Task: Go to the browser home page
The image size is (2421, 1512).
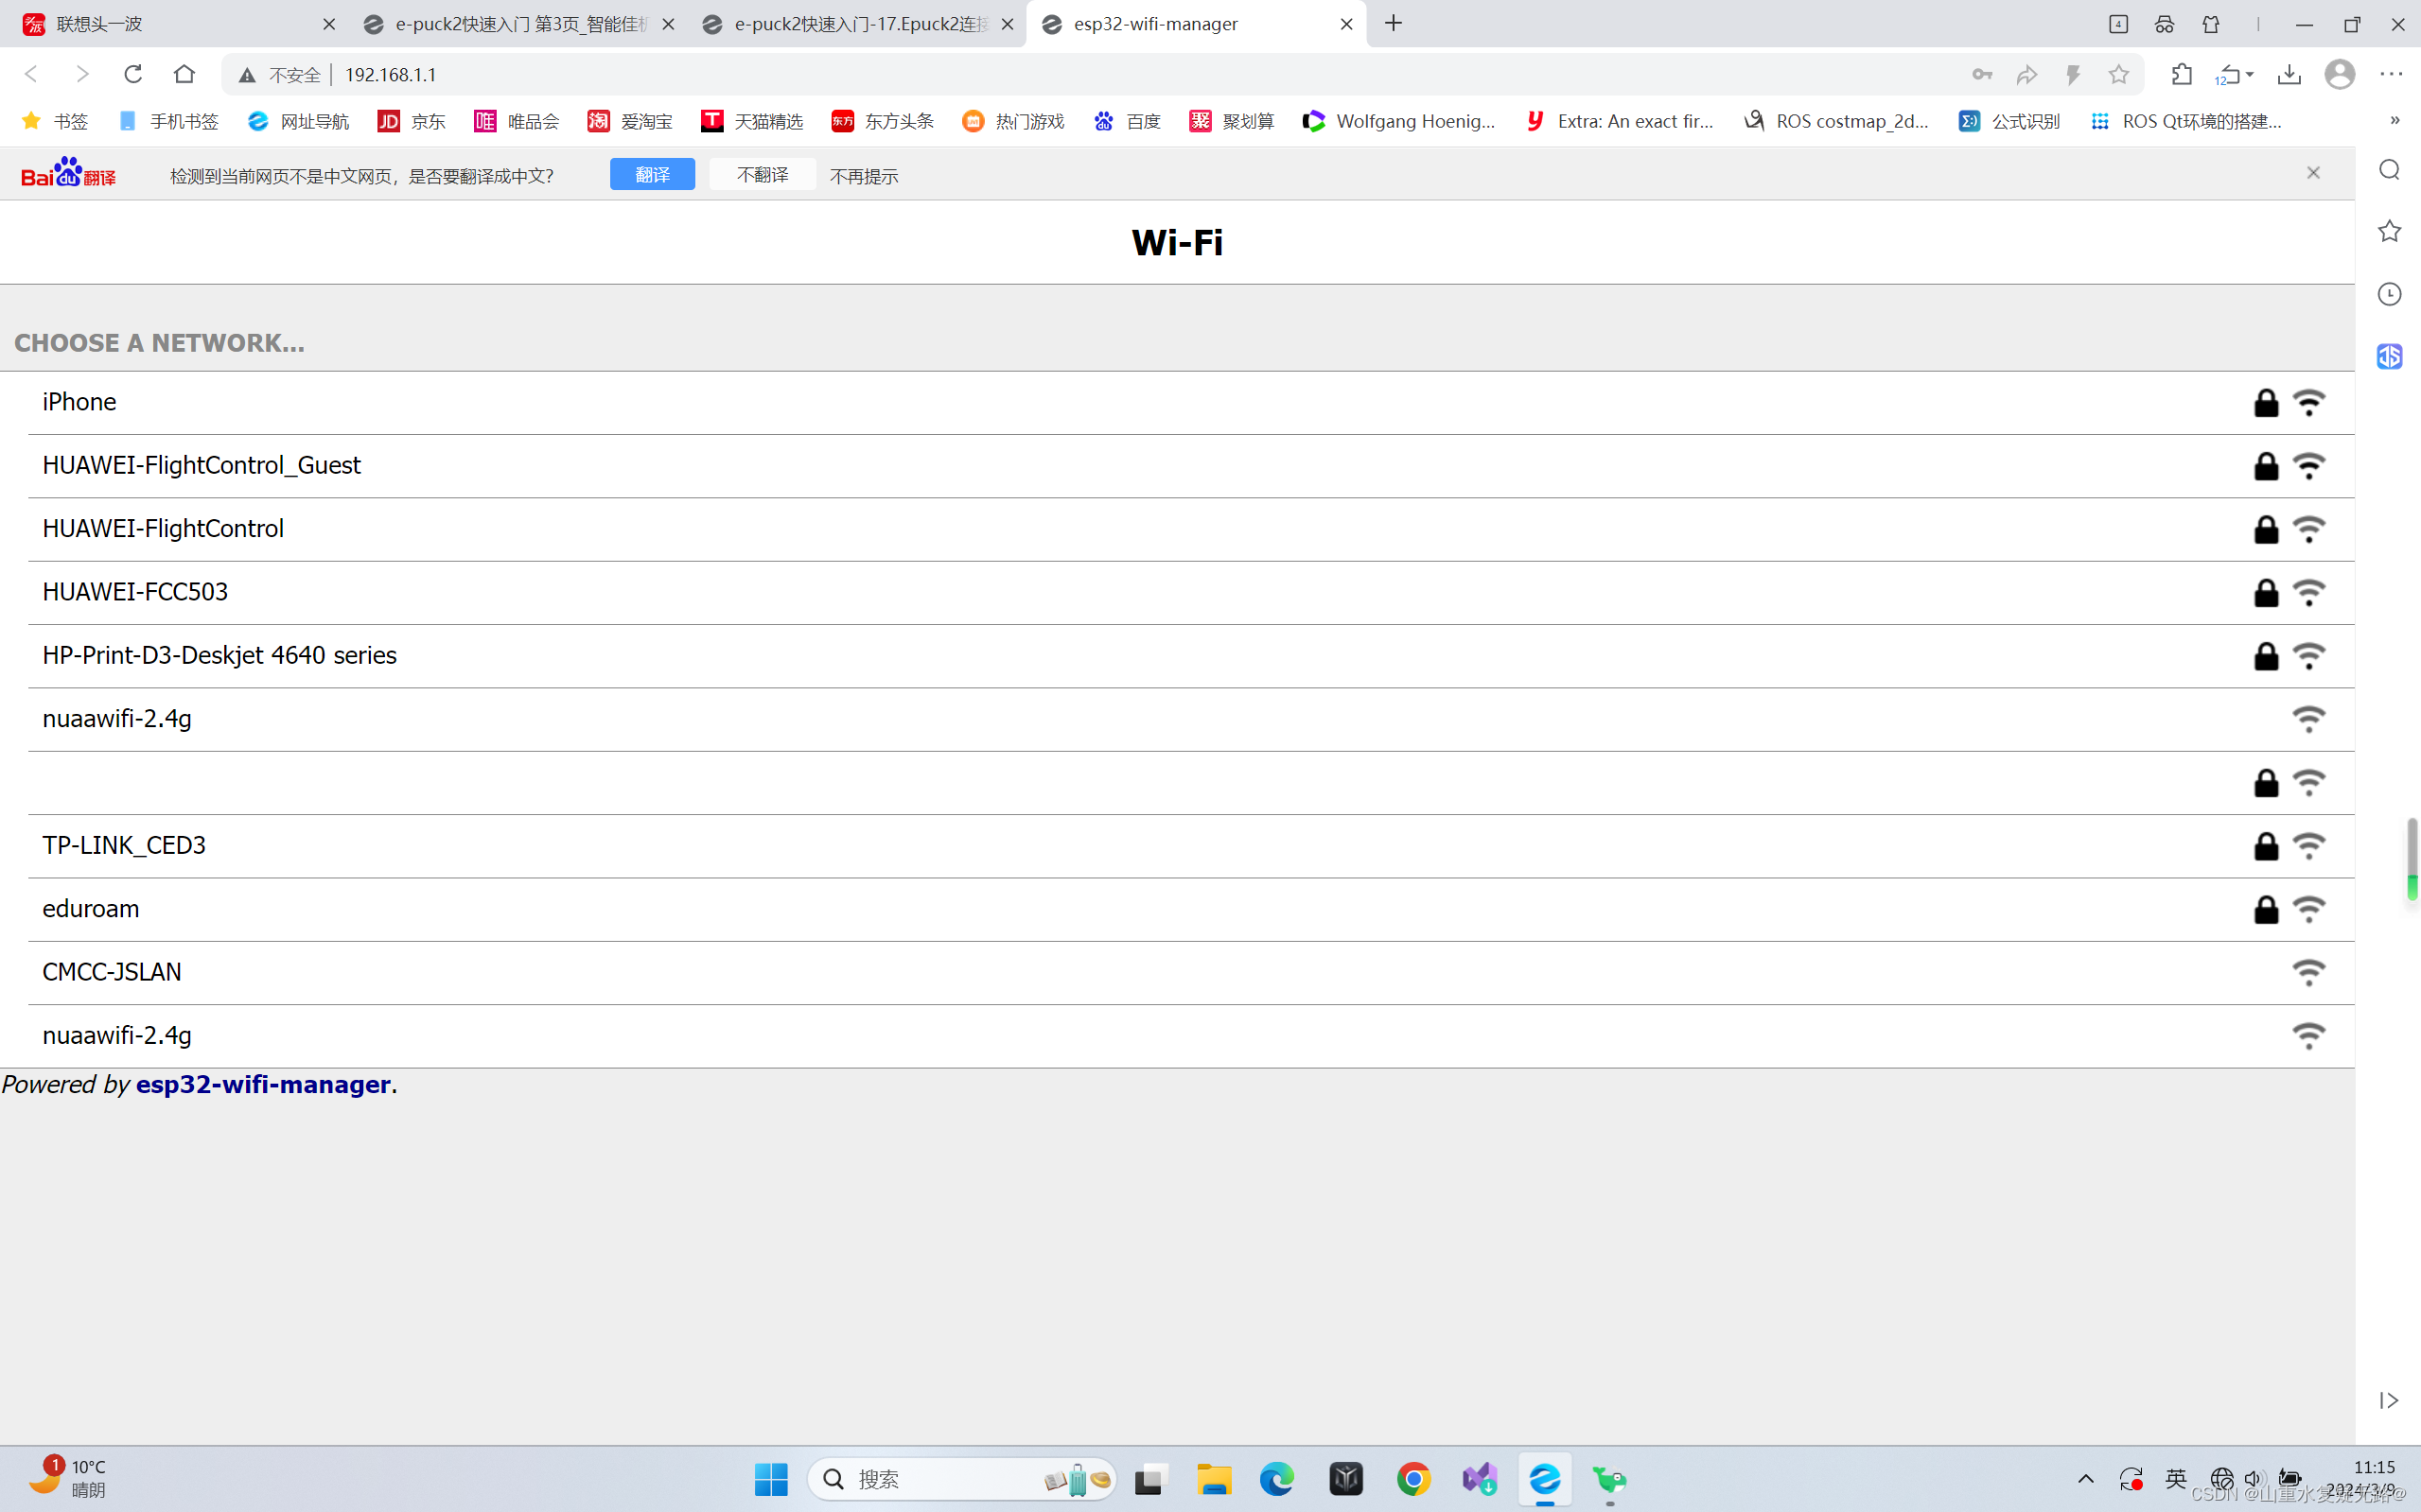Action: coord(184,74)
